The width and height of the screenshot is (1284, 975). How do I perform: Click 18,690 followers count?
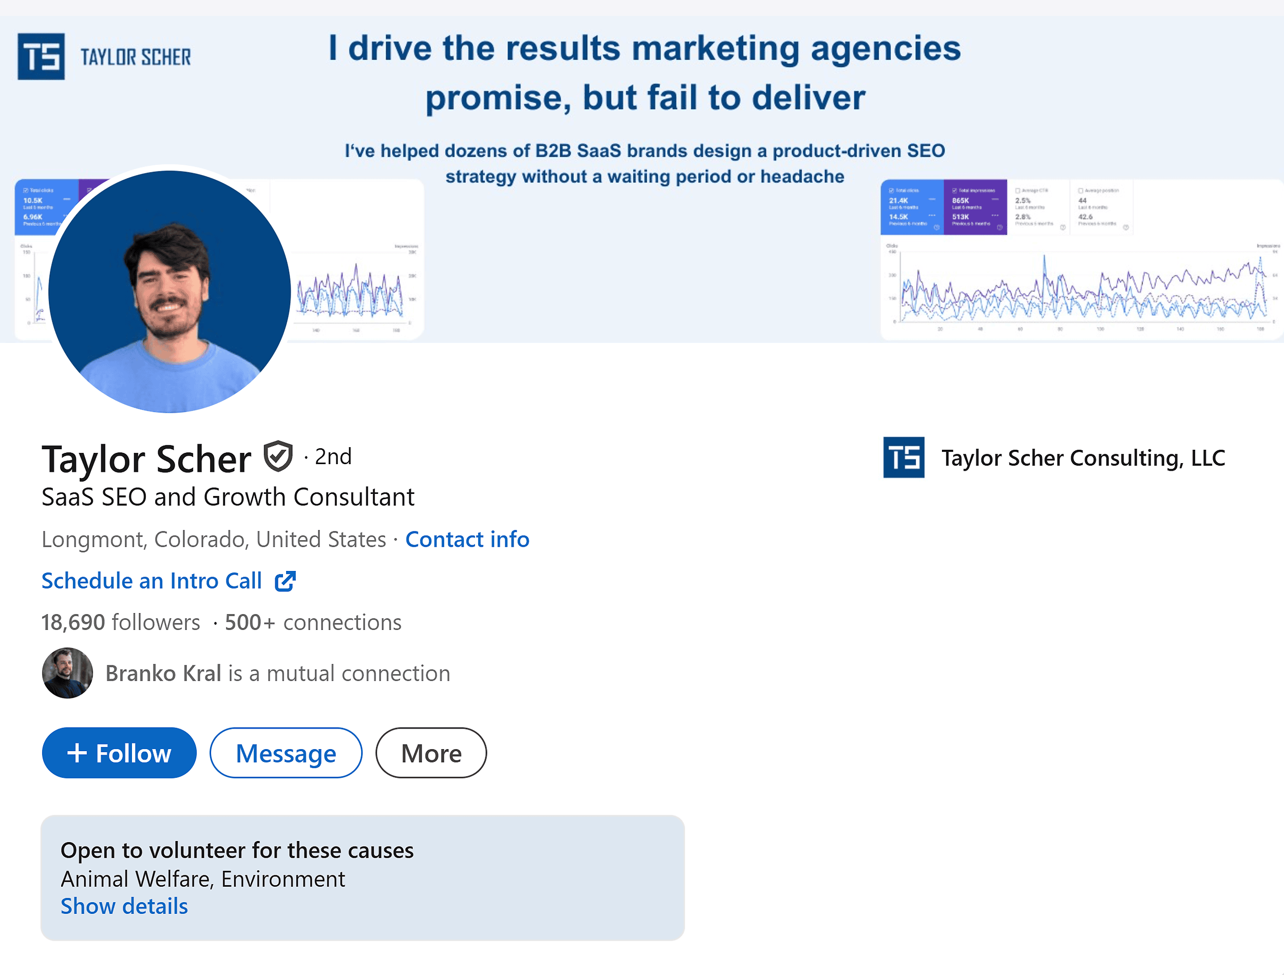[121, 622]
